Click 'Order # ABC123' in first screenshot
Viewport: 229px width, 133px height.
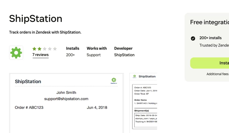pyautogui.click(x=29, y=108)
